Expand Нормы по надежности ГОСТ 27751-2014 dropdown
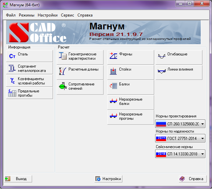The width and height of the screenshot is (212, 189). [x=180, y=138]
